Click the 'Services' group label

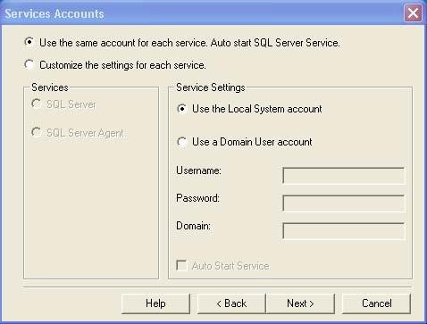(x=50, y=87)
